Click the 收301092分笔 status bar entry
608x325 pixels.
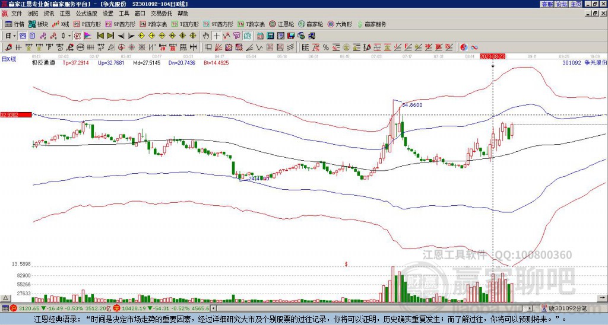(568, 308)
